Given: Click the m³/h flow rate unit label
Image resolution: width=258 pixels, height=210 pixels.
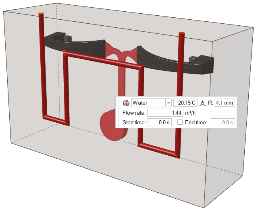Looking at the screenshot, I should 191,113.
